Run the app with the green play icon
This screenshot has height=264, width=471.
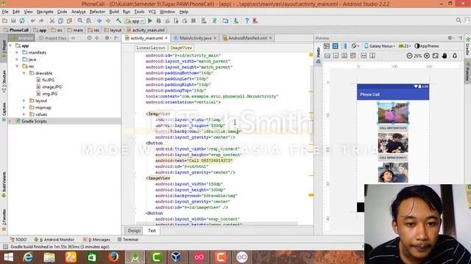150,21
